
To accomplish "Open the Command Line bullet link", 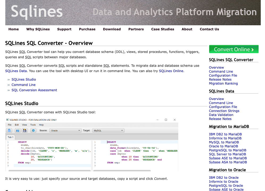I will 23,85.
